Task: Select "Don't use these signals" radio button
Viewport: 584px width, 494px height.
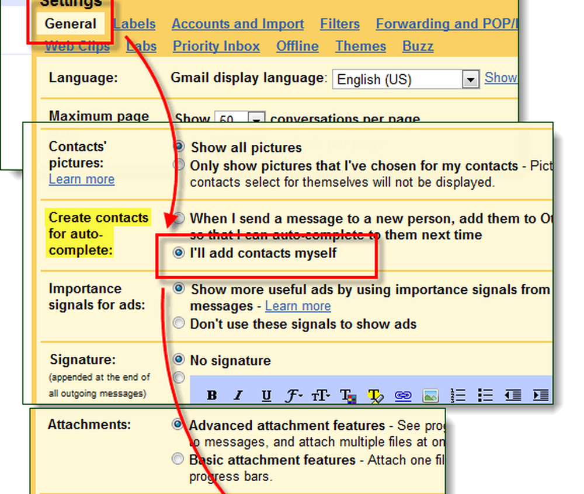Action: 179,323
